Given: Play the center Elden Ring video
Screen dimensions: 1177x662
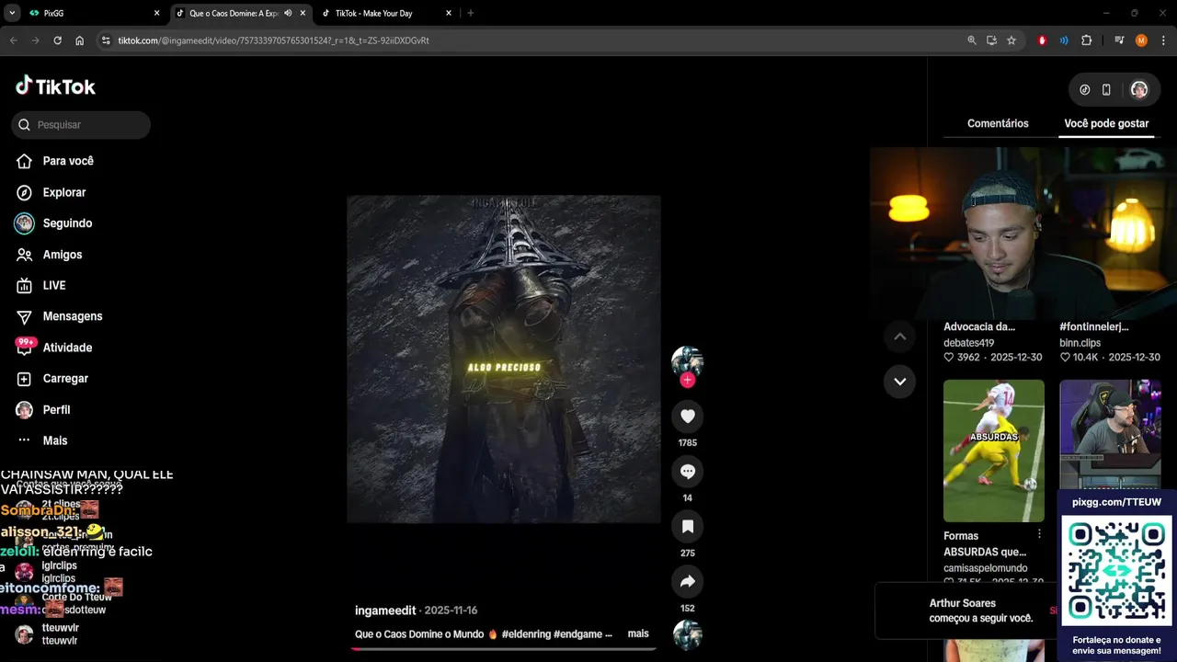Looking at the screenshot, I should click(x=503, y=359).
